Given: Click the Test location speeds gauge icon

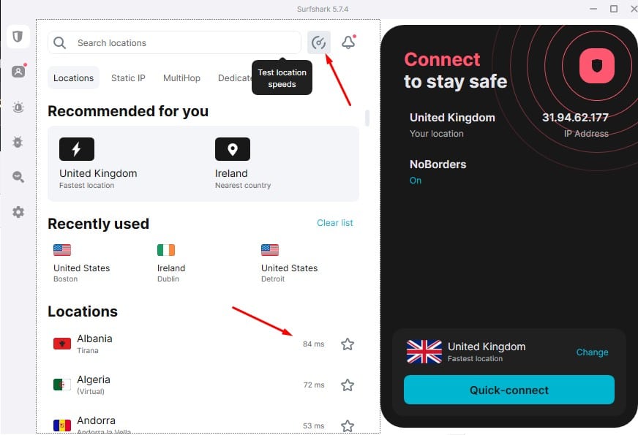Looking at the screenshot, I should (318, 42).
